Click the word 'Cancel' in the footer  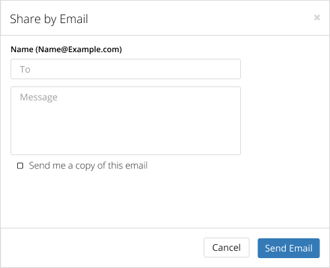[x=226, y=248]
